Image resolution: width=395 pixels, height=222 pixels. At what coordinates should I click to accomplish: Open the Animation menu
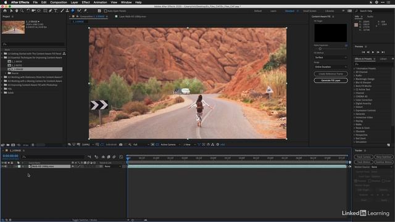(100, 2)
